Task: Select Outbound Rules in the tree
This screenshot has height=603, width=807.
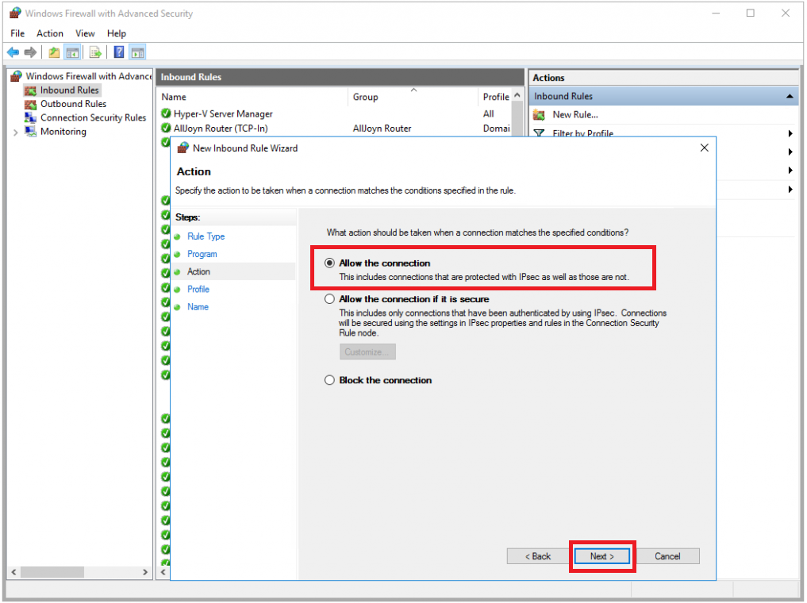Action: (74, 104)
